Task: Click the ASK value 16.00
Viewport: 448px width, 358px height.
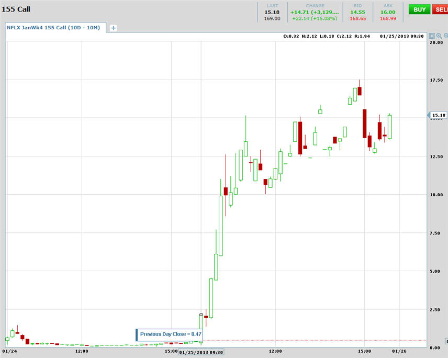Action: coord(388,12)
